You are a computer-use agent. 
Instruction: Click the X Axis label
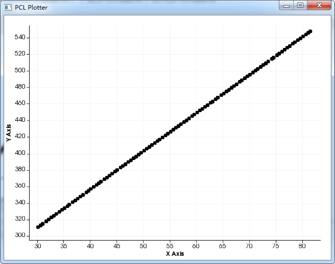[175, 254]
